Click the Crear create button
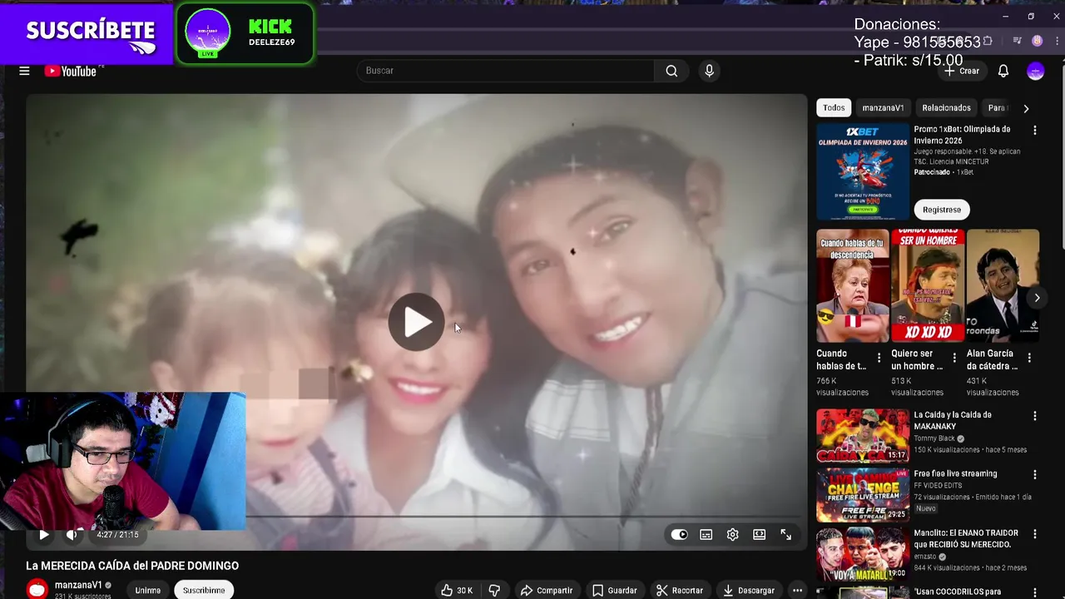Viewport: 1065px width, 599px height. tap(963, 71)
